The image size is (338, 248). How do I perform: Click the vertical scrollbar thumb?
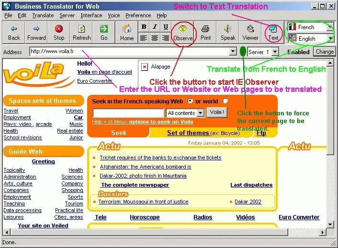click(330, 111)
